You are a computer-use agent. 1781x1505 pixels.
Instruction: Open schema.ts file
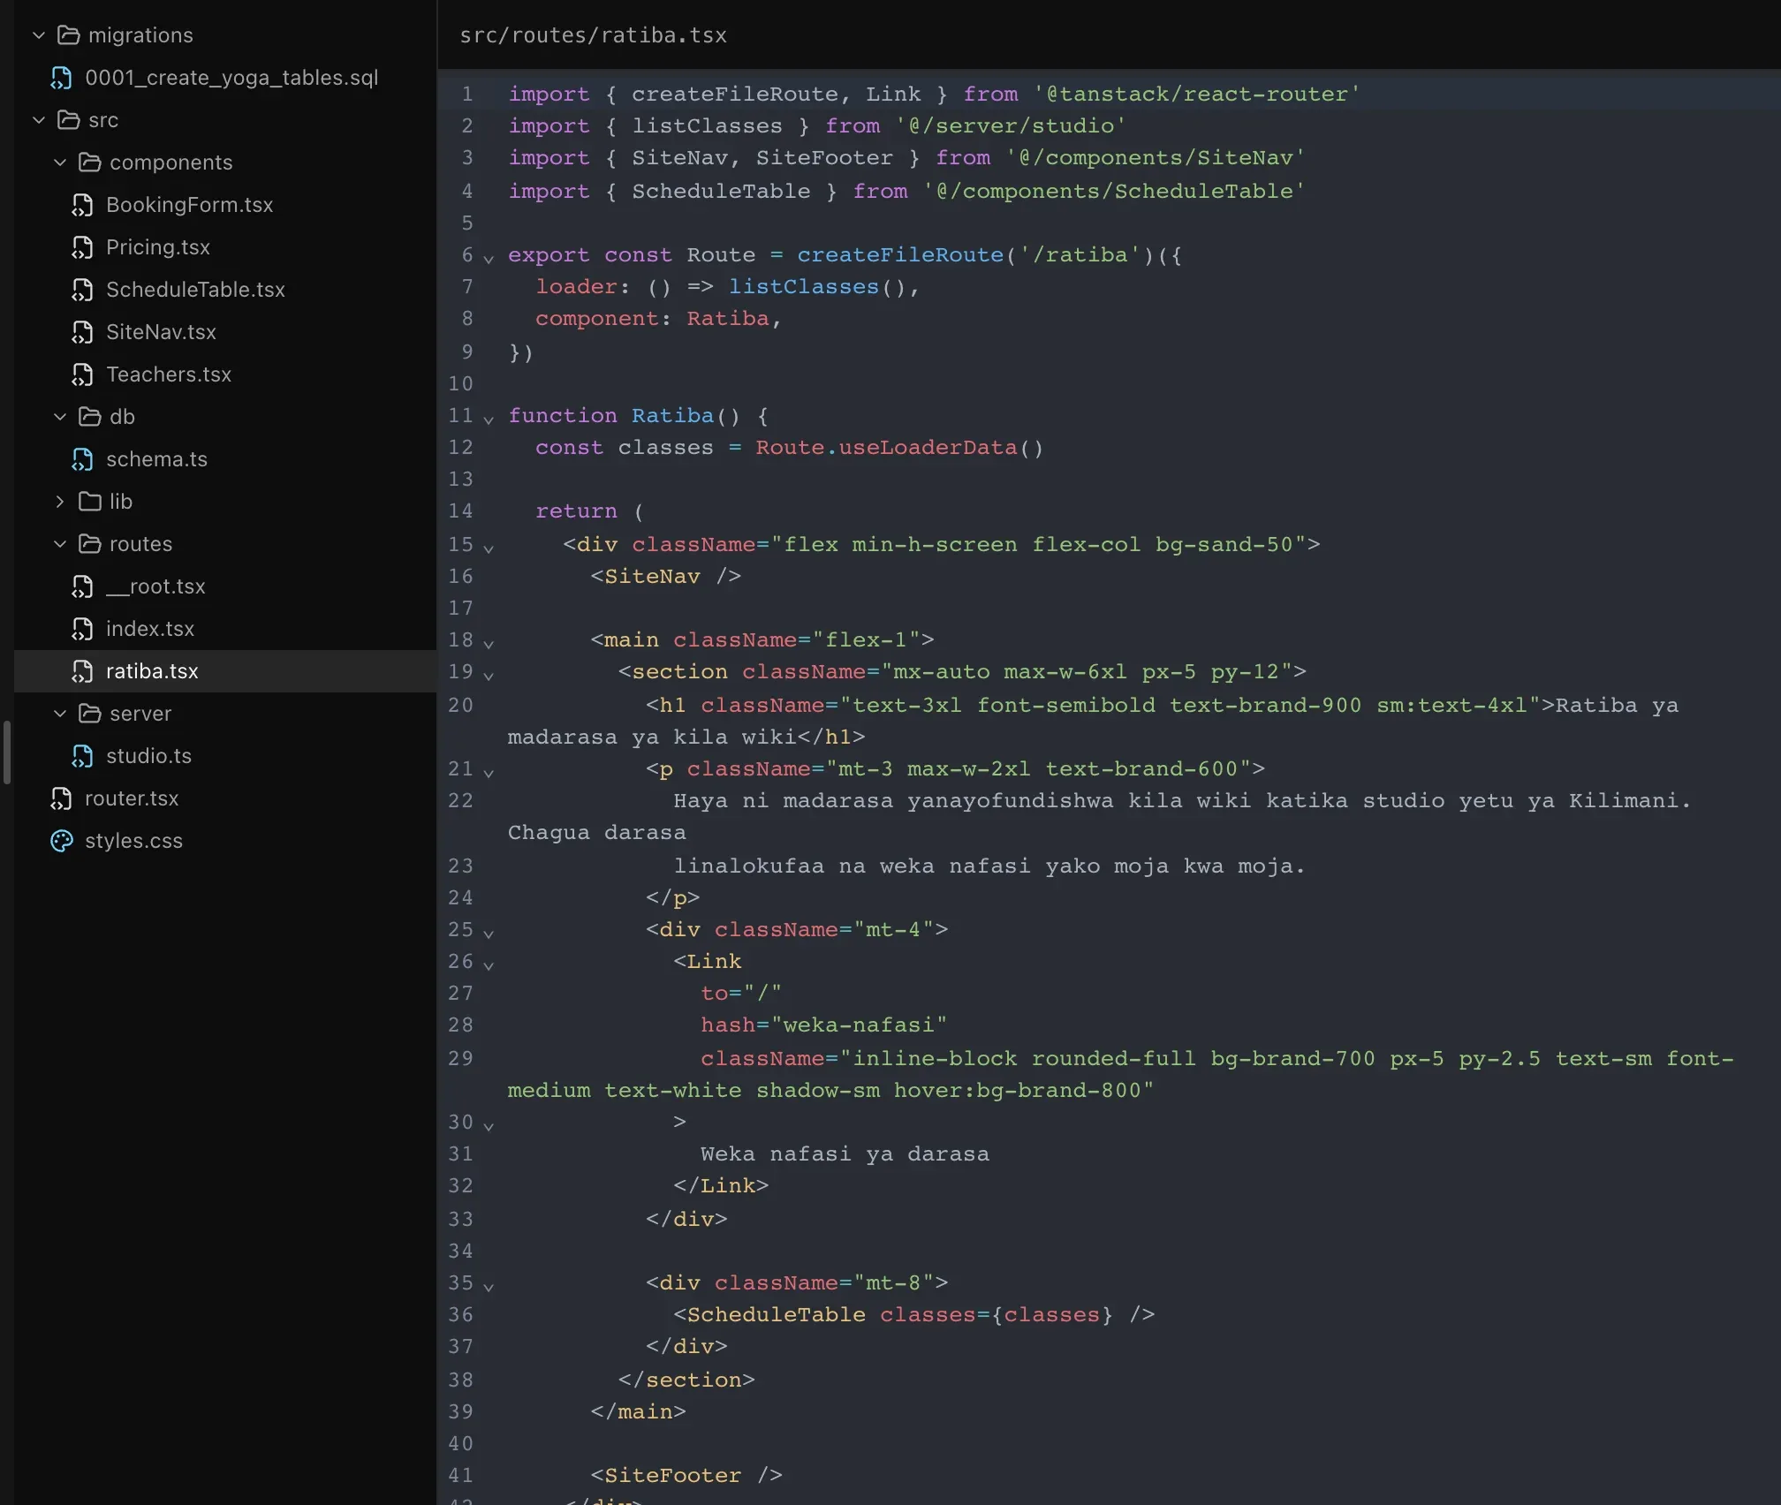click(225, 459)
